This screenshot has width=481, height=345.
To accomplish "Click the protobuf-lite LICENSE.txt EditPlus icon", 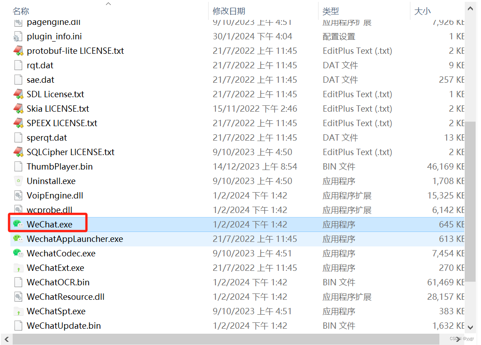I will (x=18, y=51).
